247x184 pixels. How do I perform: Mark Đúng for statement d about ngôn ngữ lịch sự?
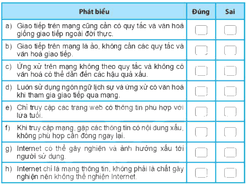(201, 91)
